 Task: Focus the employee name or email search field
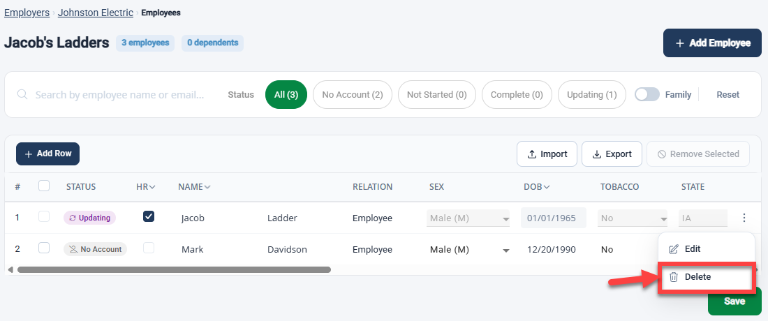pyautogui.click(x=119, y=94)
